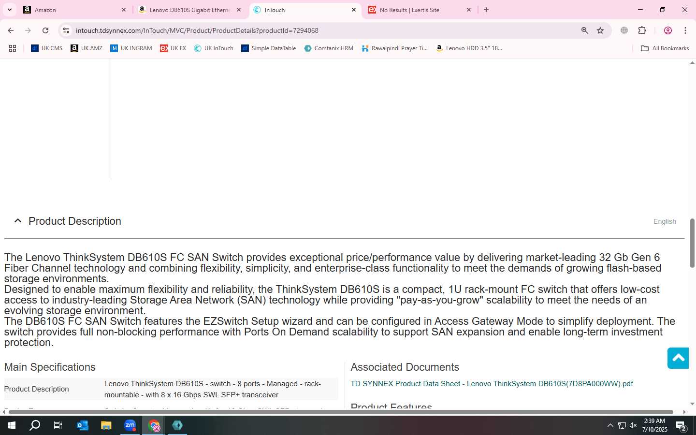696x435 pixels.
Task: Open the zoom magnifier in address bar
Action: pyautogui.click(x=585, y=30)
